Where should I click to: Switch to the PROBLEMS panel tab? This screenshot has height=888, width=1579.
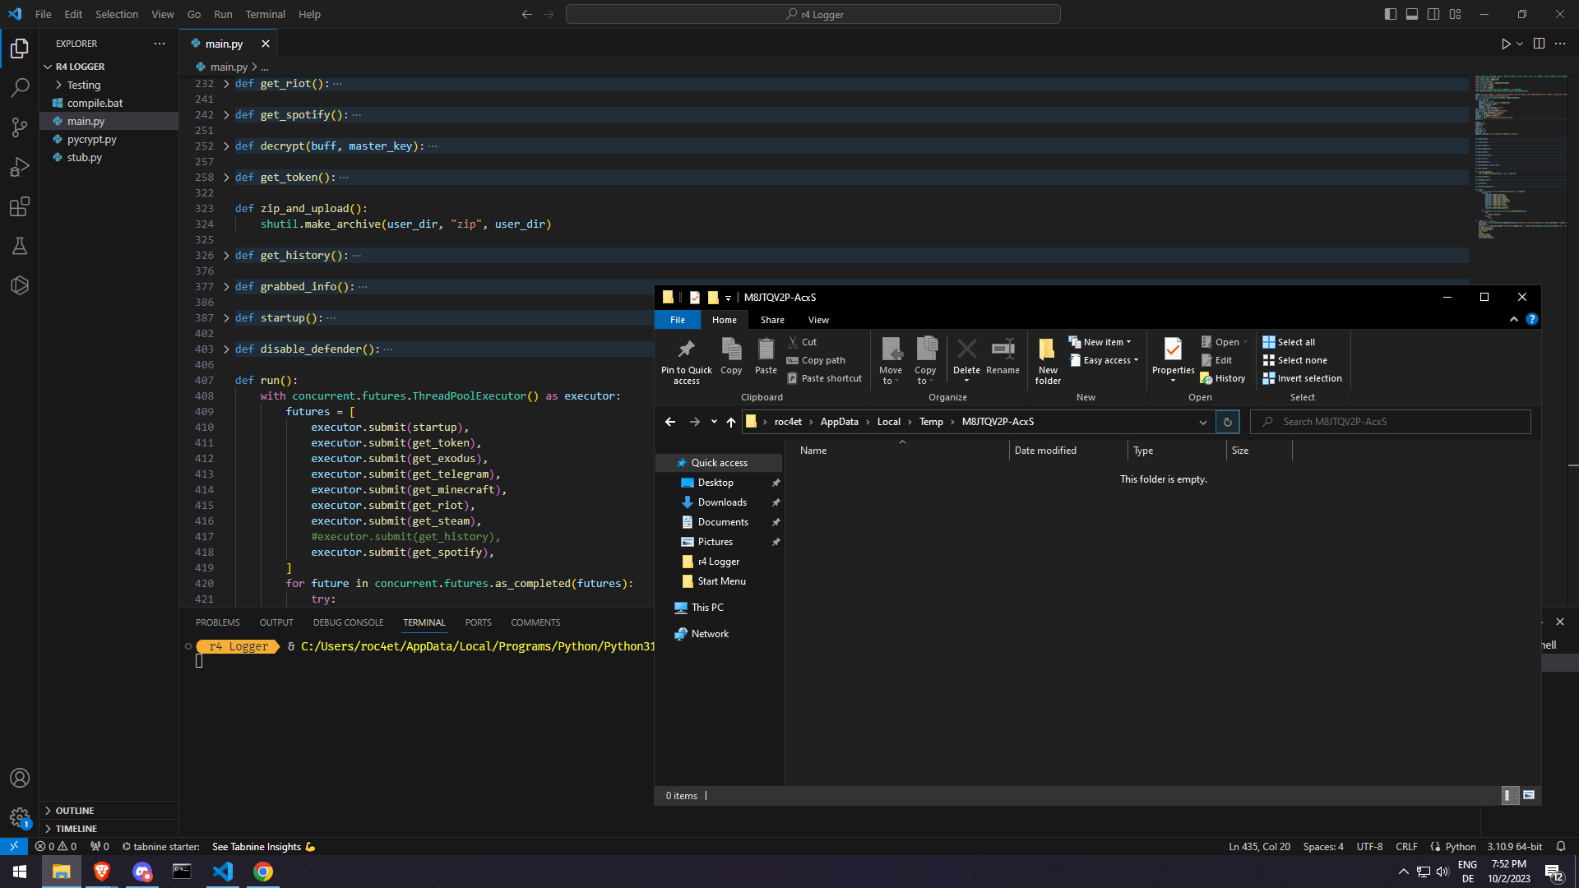(x=218, y=622)
